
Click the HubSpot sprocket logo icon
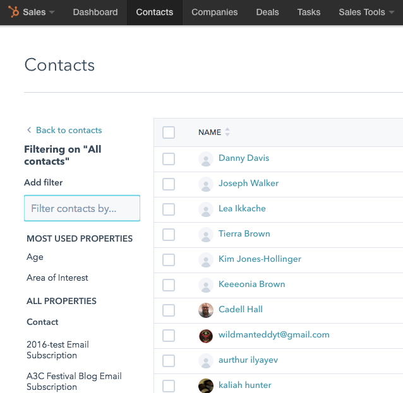point(13,12)
